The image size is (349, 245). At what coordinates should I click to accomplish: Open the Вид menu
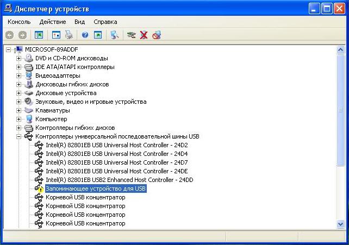coord(80,22)
